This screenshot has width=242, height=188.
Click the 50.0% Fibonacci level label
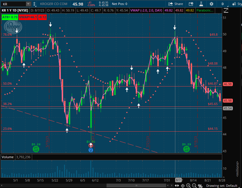pyautogui.click(x=7, y=84)
